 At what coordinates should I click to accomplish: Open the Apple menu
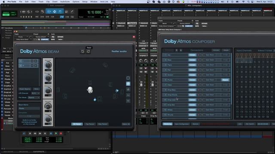(3, 2)
